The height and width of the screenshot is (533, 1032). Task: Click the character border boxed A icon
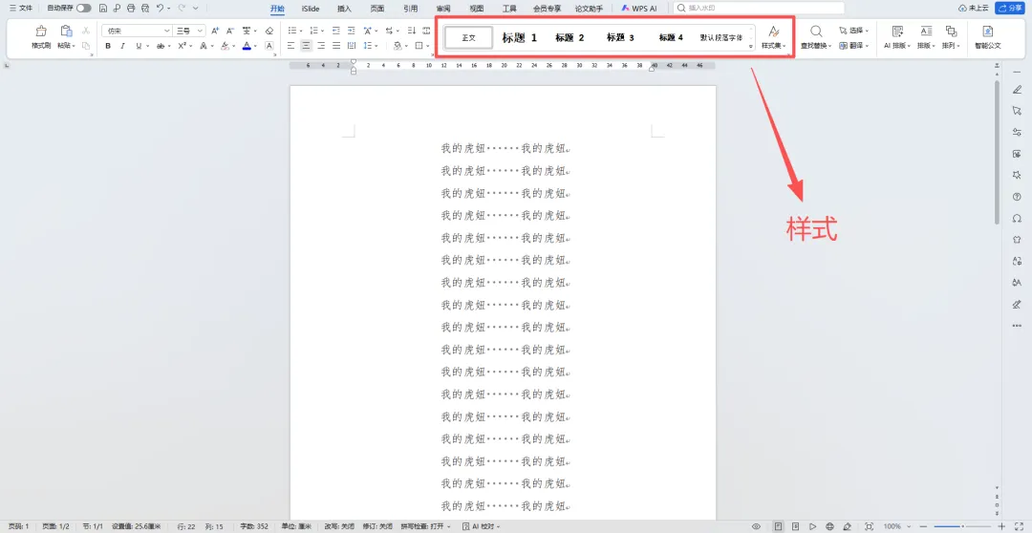(x=269, y=46)
